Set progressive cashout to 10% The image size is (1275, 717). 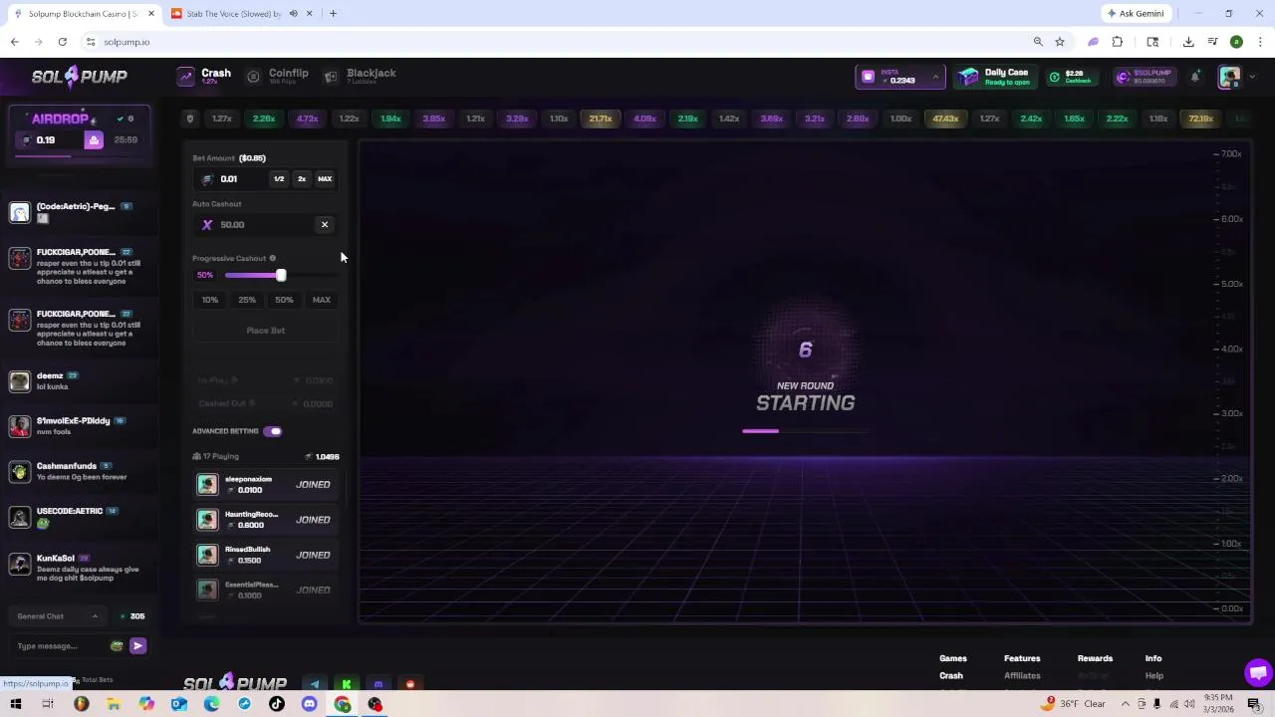click(210, 300)
